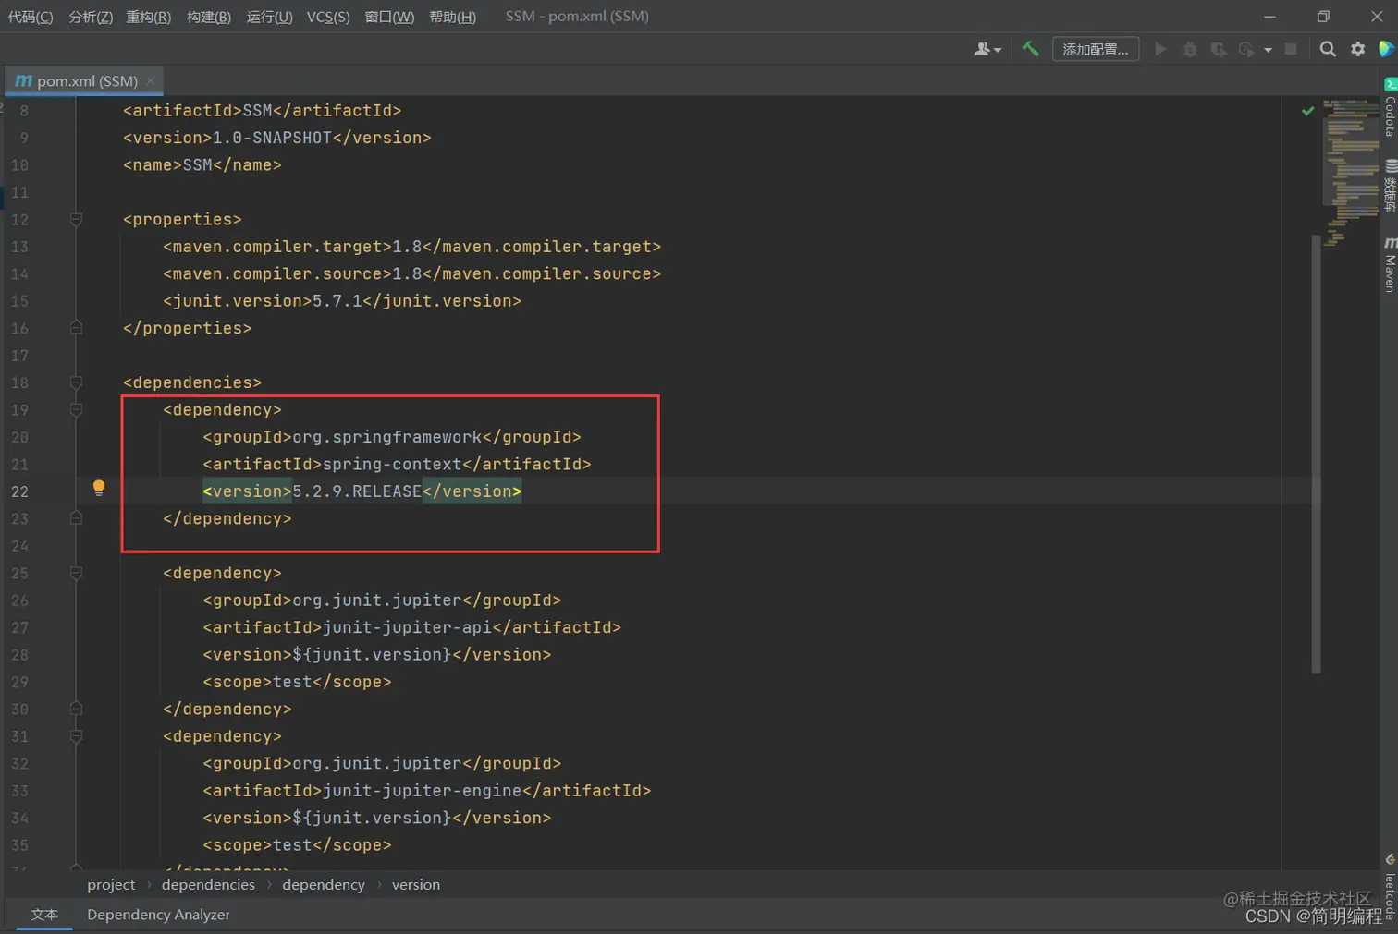
Task: Click org.springframework groupId text
Action: pyautogui.click(x=387, y=437)
